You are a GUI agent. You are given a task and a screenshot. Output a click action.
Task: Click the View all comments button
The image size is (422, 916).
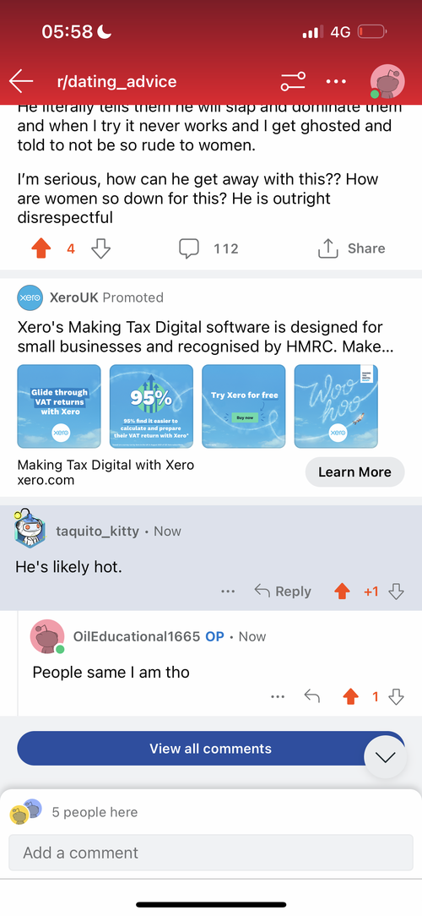pos(211,749)
